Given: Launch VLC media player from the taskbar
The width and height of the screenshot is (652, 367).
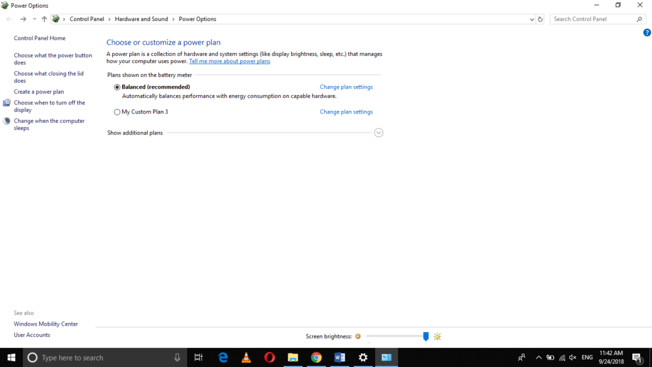Looking at the screenshot, I should pyautogui.click(x=246, y=357).
